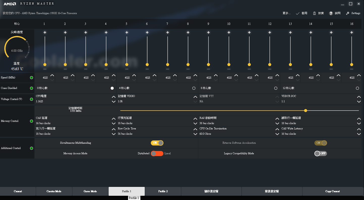Toggle the Memory Control green indicator
This screenshot has width=364, height=200.
click(x=32, y=121)
